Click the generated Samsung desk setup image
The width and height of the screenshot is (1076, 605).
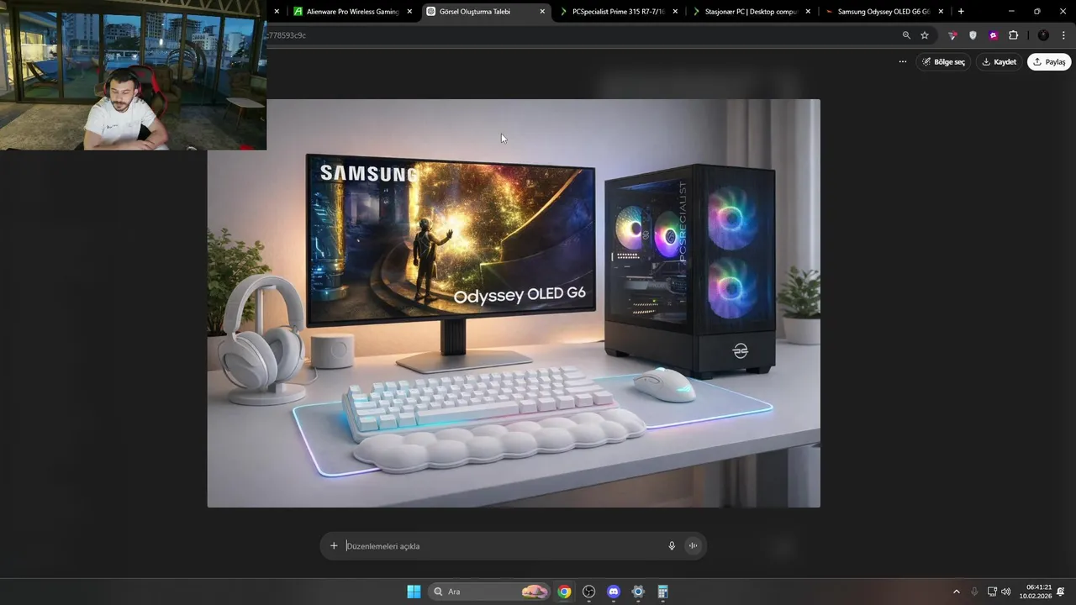tap(514, 303)
